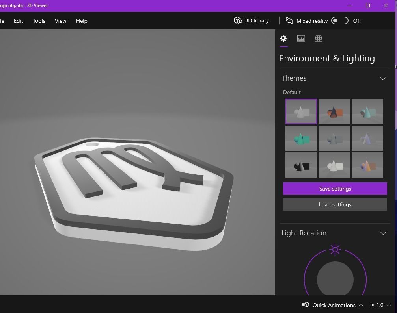
Task: Select the black shapes theme thumbnail
Action: coord(301,165)
